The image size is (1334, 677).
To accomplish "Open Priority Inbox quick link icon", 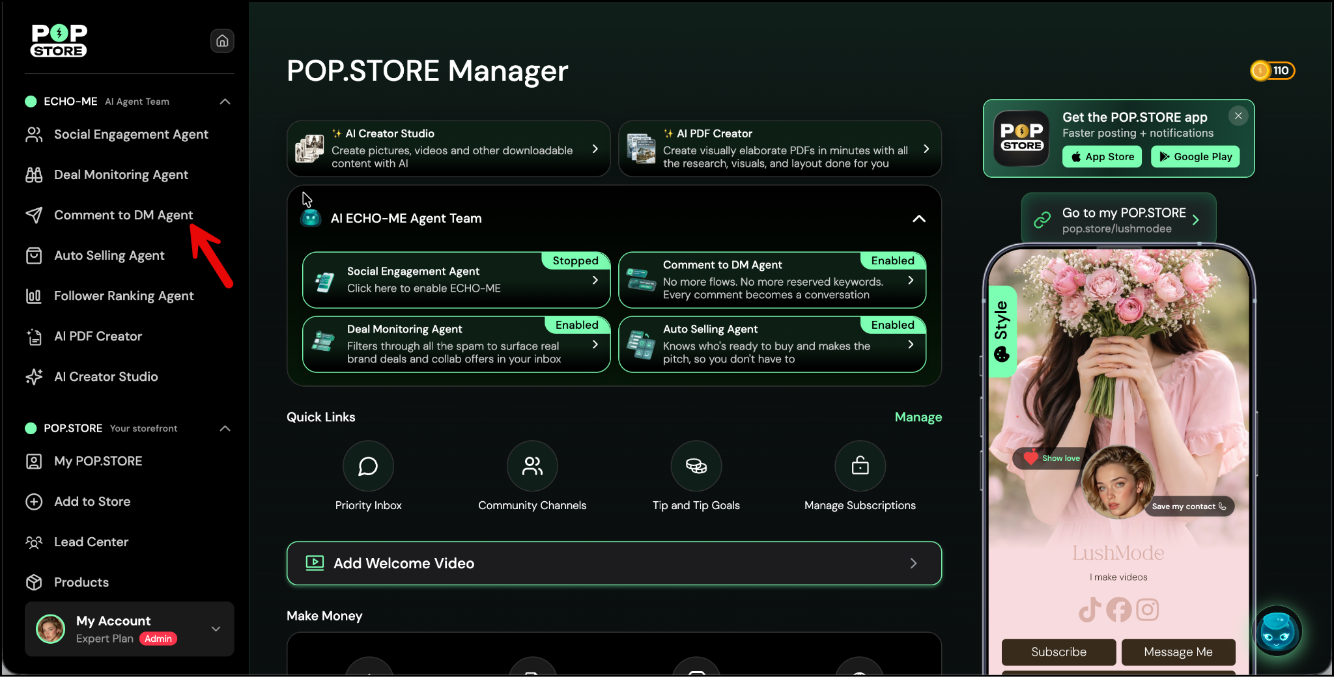I will pos(368,466).
